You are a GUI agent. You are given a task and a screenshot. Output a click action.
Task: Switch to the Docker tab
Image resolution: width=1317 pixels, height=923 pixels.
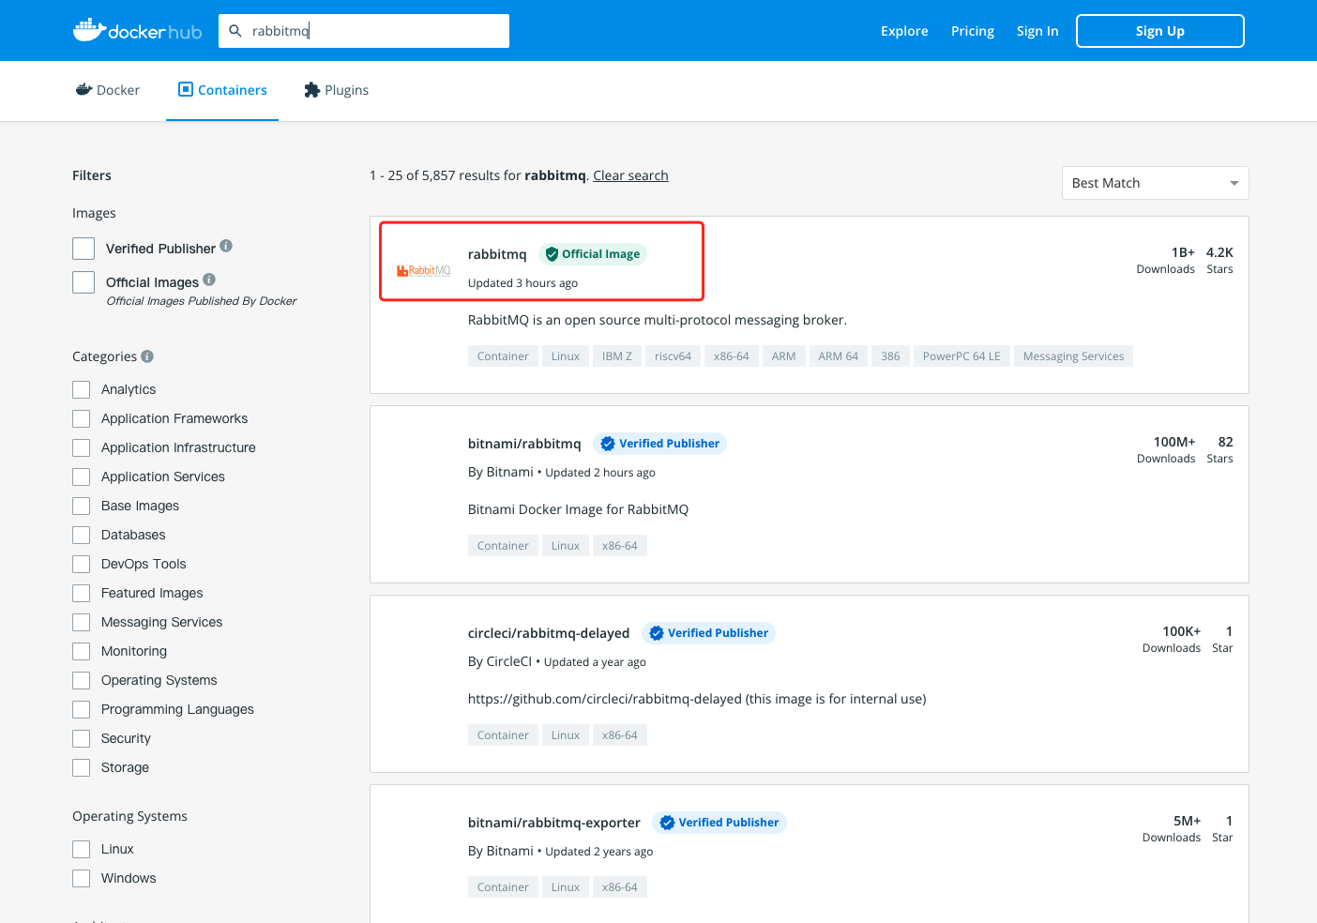(x=108, y=90)
